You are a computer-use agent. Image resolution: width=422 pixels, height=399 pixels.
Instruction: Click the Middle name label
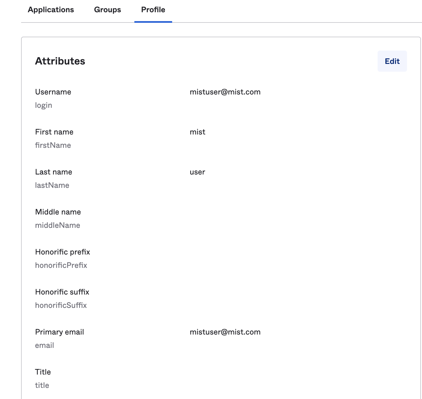coord(58,212)
